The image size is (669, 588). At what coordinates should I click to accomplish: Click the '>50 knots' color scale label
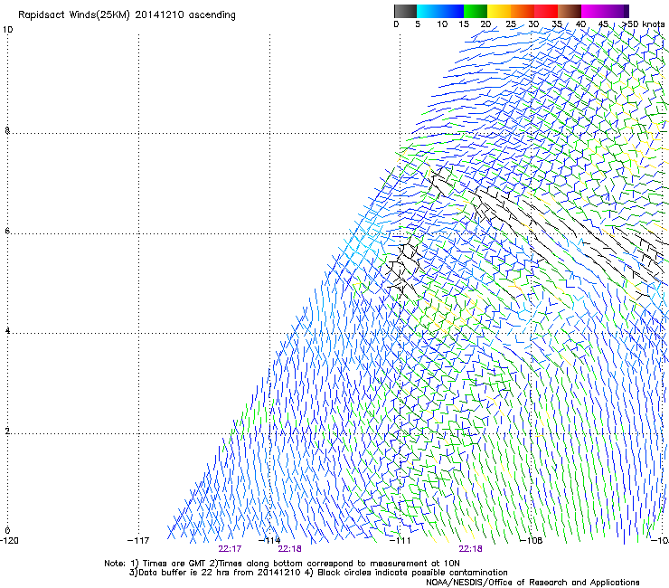click(644, 24)
